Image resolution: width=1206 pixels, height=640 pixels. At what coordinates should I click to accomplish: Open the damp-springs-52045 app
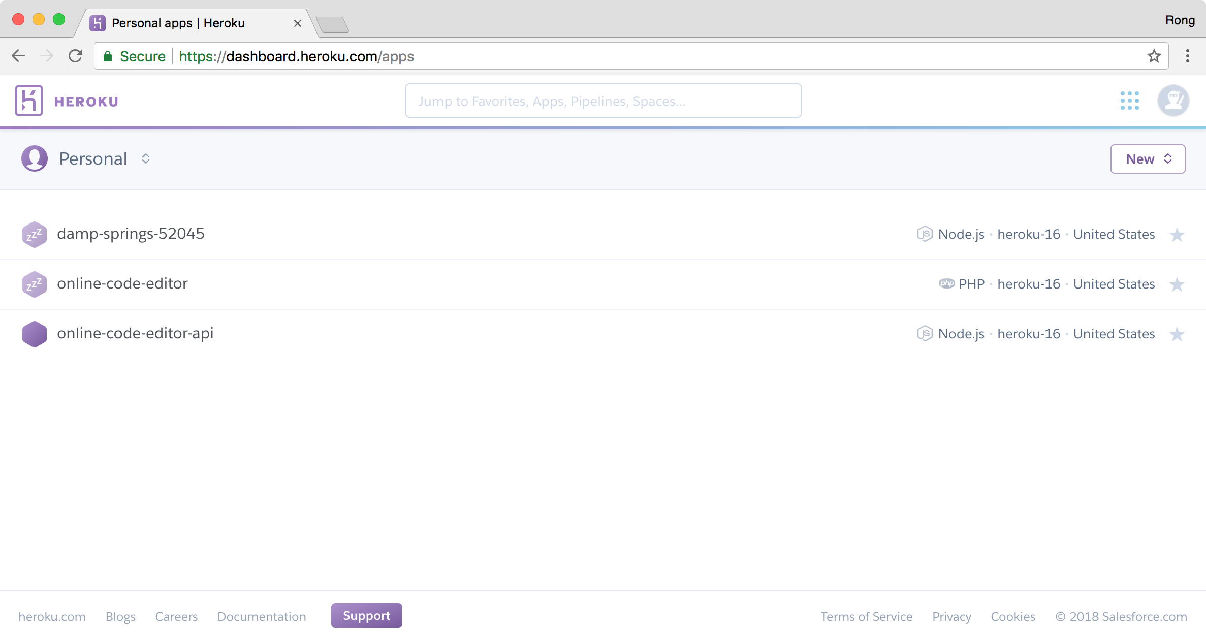click(x=131, y=234)
